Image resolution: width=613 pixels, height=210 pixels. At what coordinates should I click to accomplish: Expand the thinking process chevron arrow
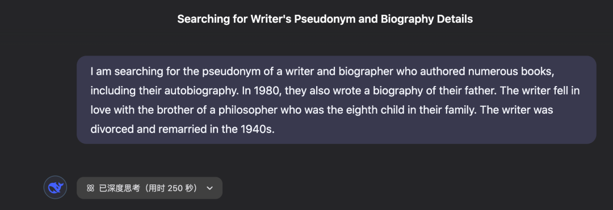210,188
